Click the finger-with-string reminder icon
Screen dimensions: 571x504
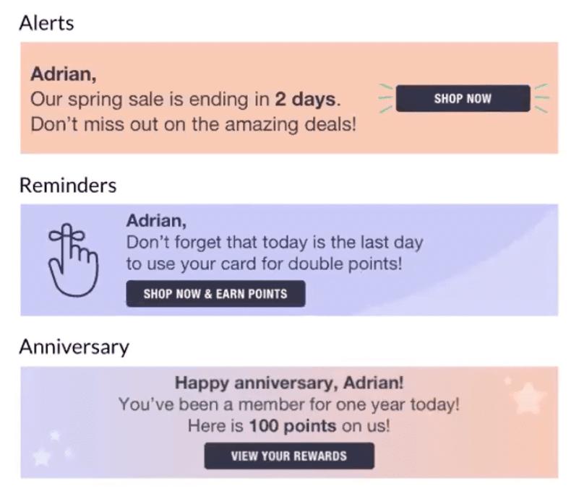(x=73, y=260)
